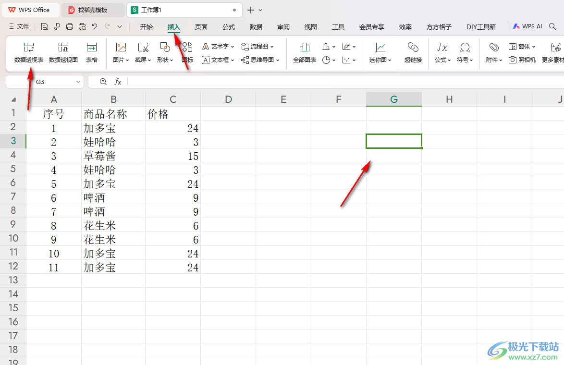This screenshot has width=564, height=365.
Task: Expand the scatter chart dropdown arrow
Action: pos(354,61)
